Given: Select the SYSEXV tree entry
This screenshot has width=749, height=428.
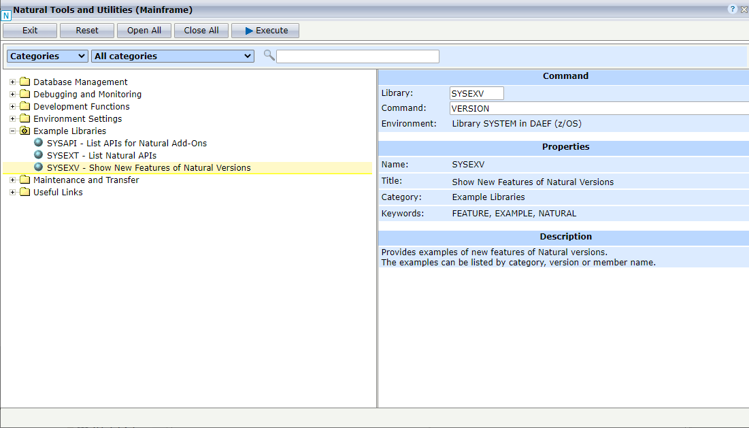Looking at the screenshot, I should (150, 167).
